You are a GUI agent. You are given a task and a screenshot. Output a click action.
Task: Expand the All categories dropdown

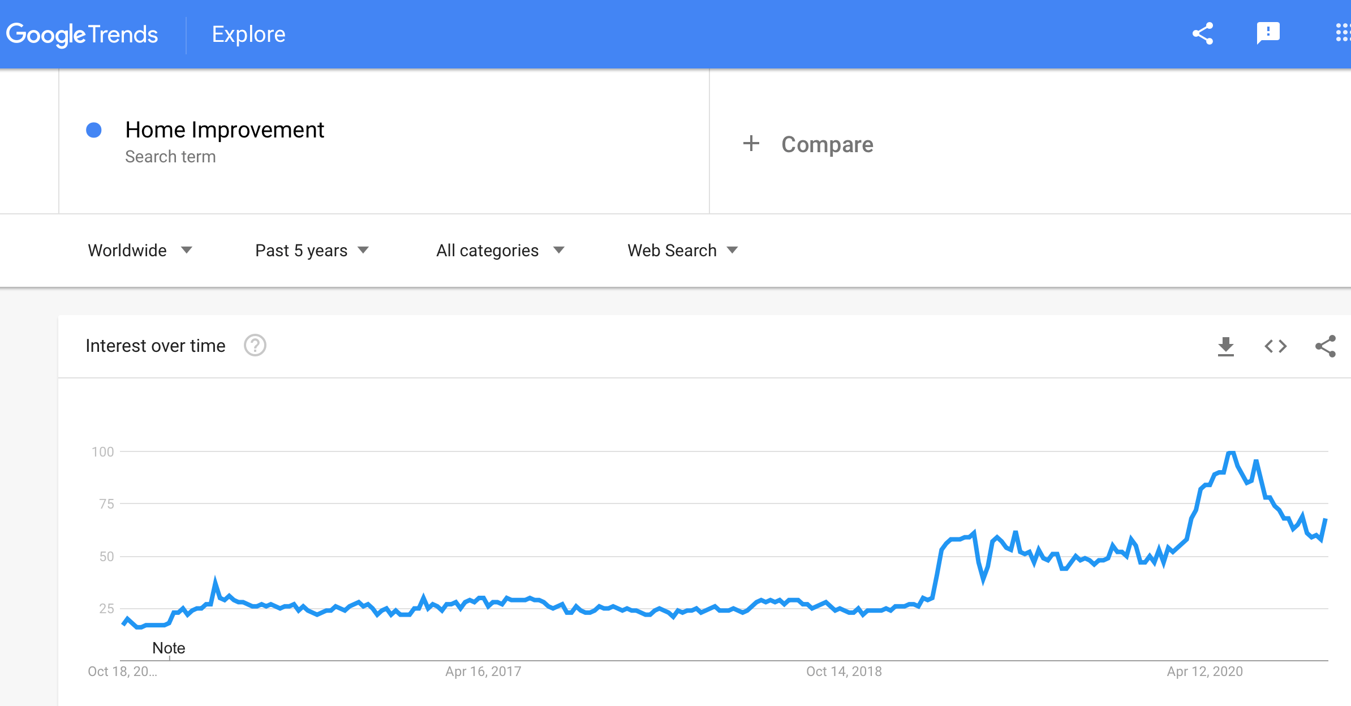tap(500, 250)
